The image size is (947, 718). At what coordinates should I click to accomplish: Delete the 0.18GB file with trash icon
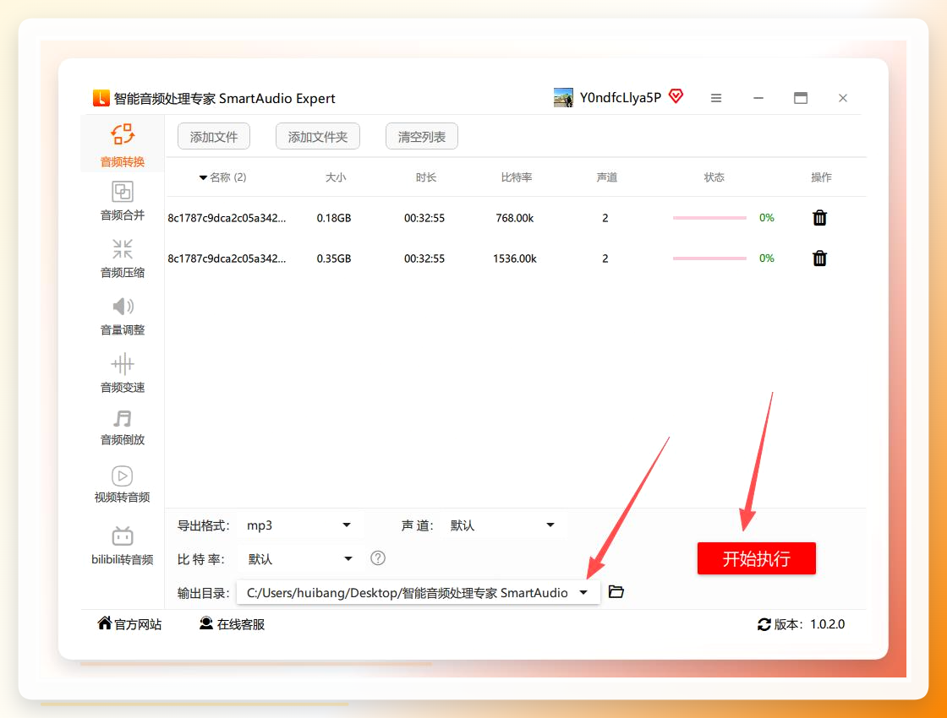click(x=819, y=218)
